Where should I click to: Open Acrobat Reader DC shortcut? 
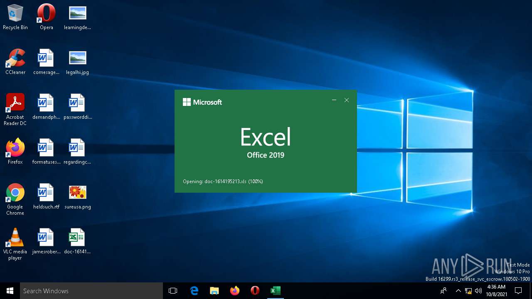(x=15, y=110)
